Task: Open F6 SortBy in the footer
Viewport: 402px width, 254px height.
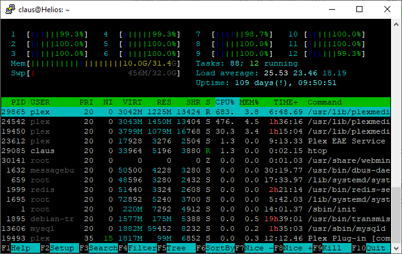Action: (x=216, y=248)
